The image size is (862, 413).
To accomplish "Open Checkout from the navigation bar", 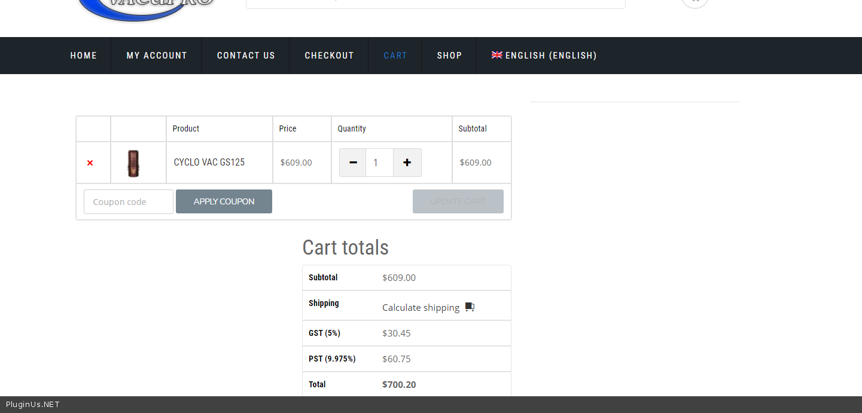I will [x=329, y=56].
